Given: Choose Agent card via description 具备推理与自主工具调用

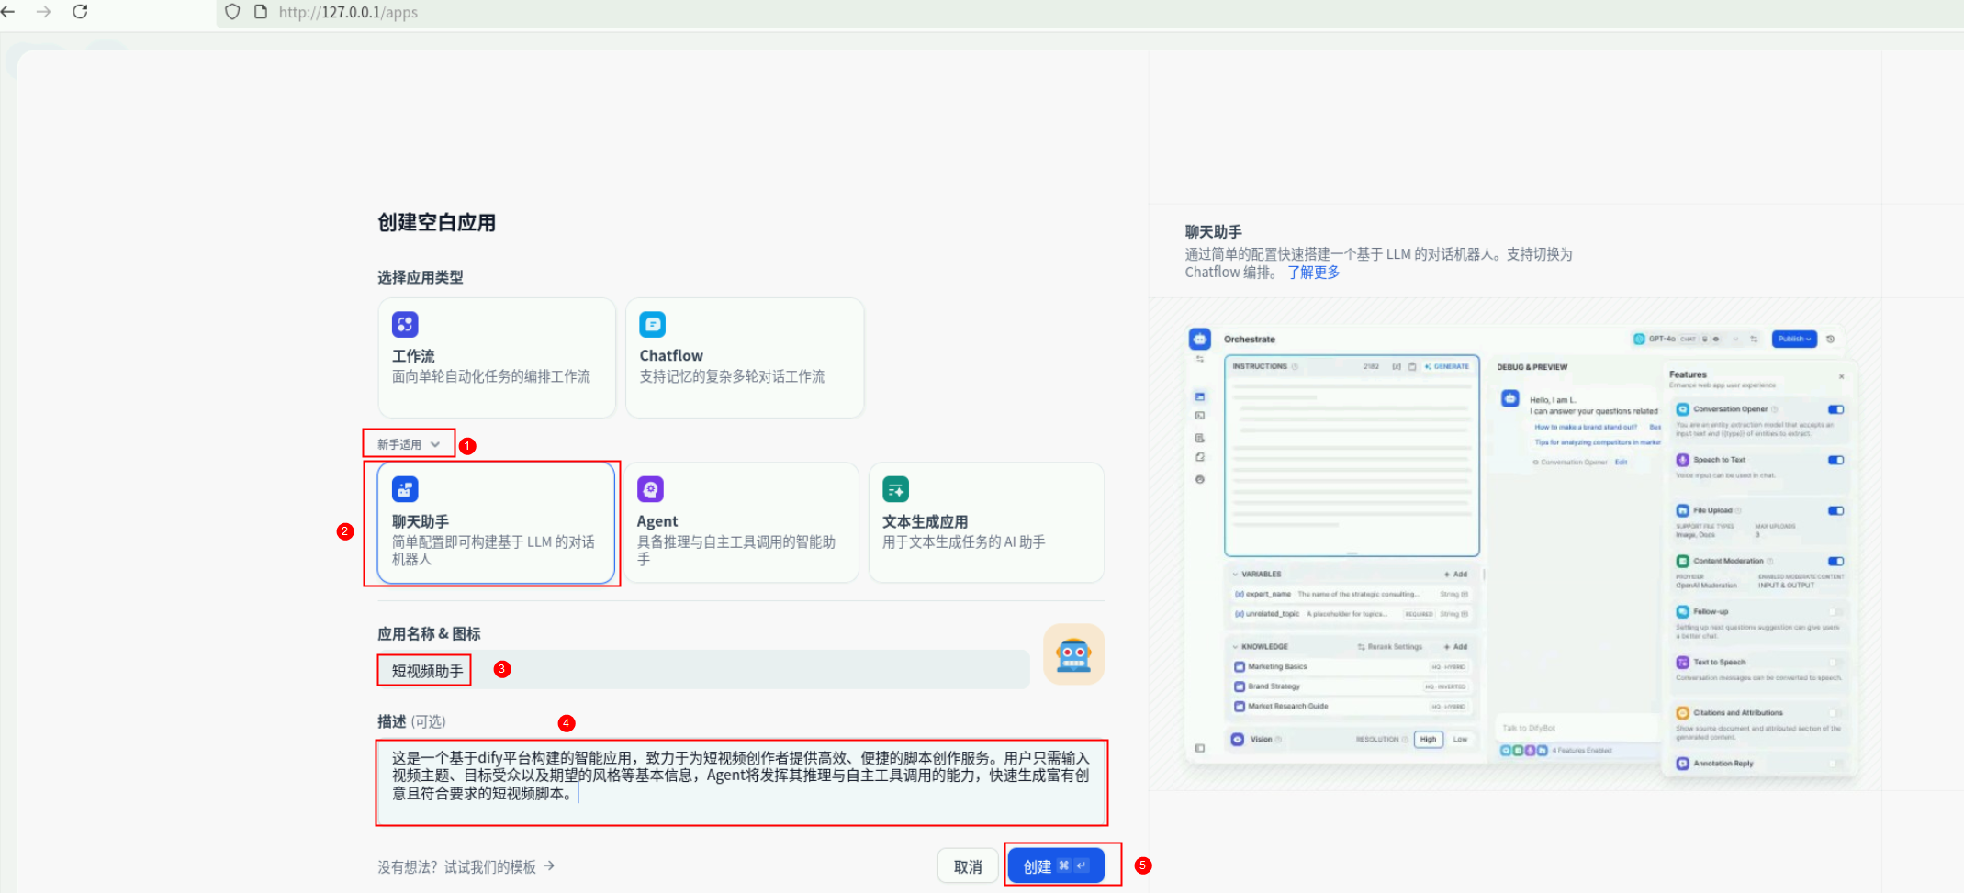Looking at the screenshot, I should pyautogui.click(x=736, y=551).
